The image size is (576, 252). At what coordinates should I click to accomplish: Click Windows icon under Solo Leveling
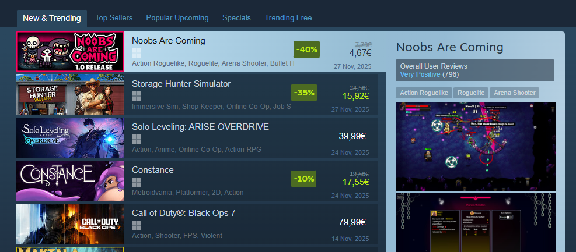tap(137, 139)
